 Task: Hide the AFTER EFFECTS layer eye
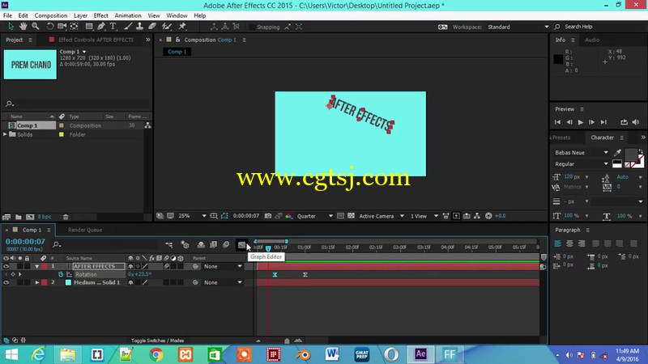6,266
